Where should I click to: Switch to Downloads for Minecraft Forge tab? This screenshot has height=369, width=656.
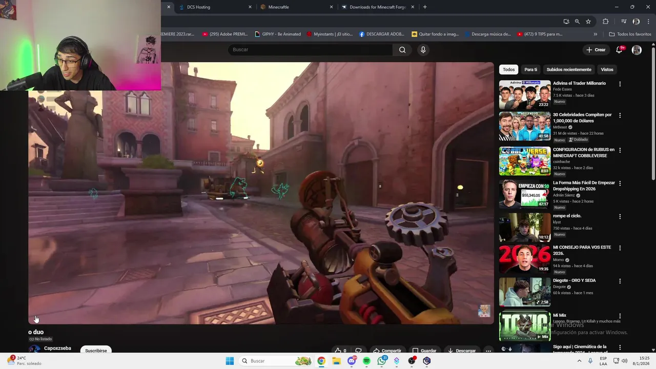[377, 7]
